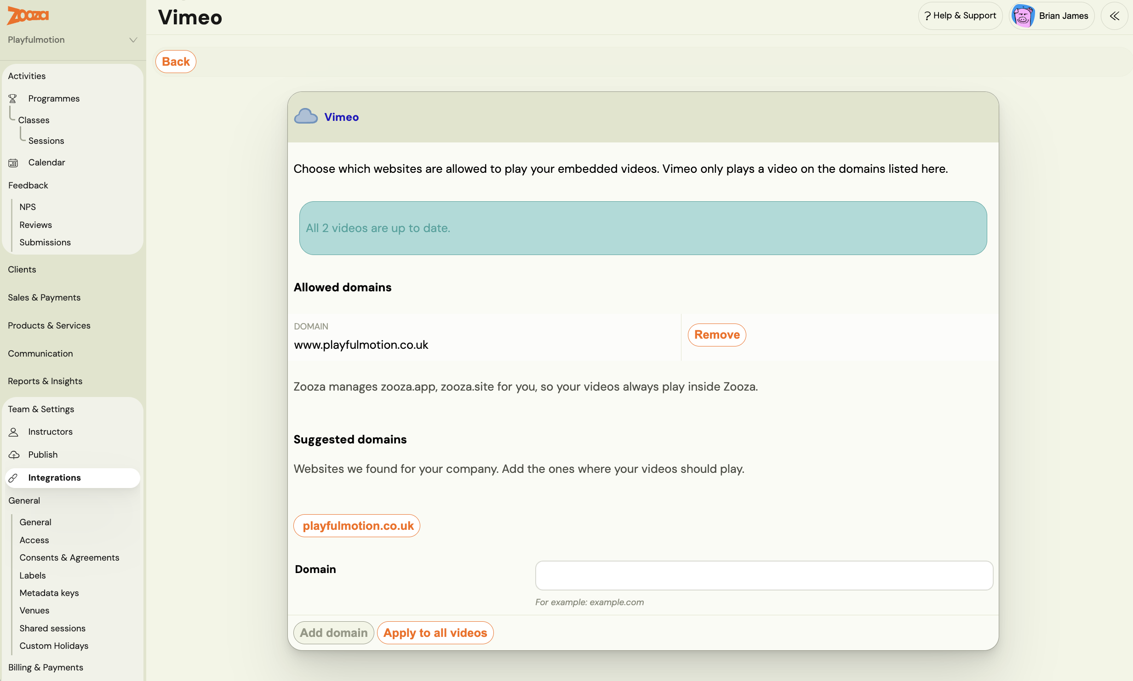Click the Help & Support question mark icon
This screenshot has width=1133, height=681.
coord(927,16)
